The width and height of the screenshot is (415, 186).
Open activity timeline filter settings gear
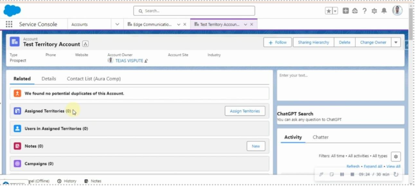tap(396, 156)
